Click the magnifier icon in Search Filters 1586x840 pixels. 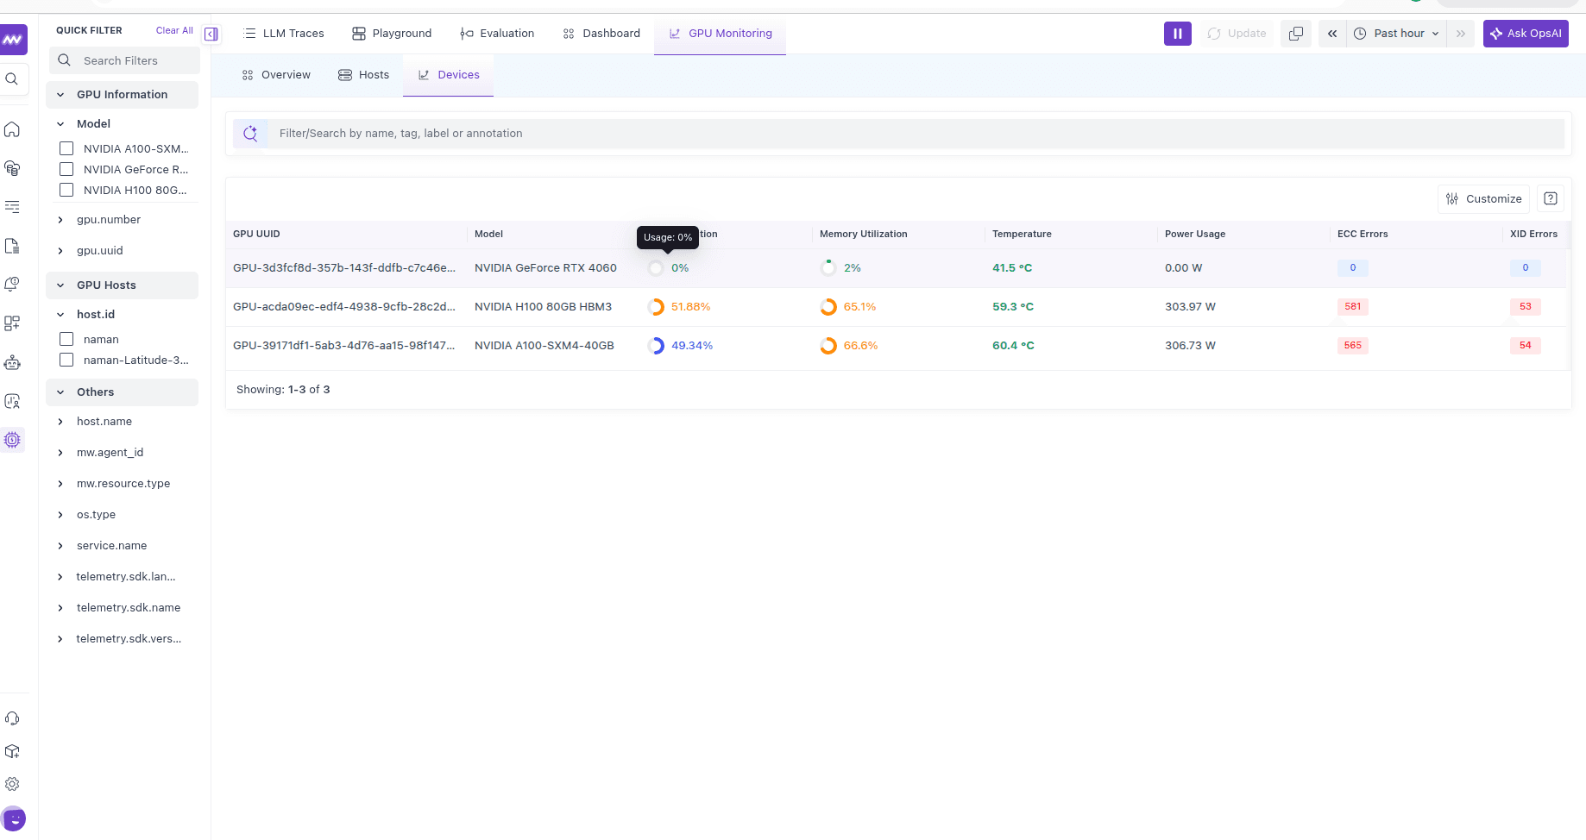point(65,60)
